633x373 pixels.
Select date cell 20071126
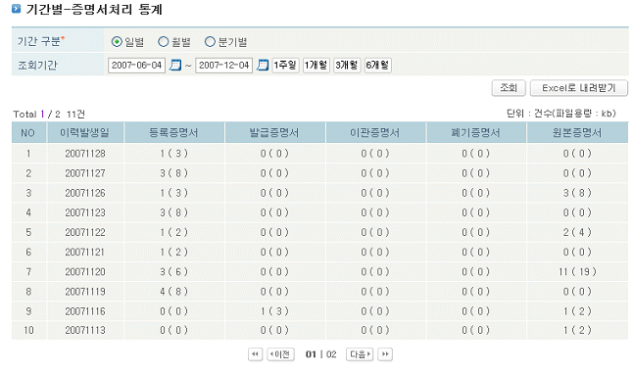click(85, 193)
